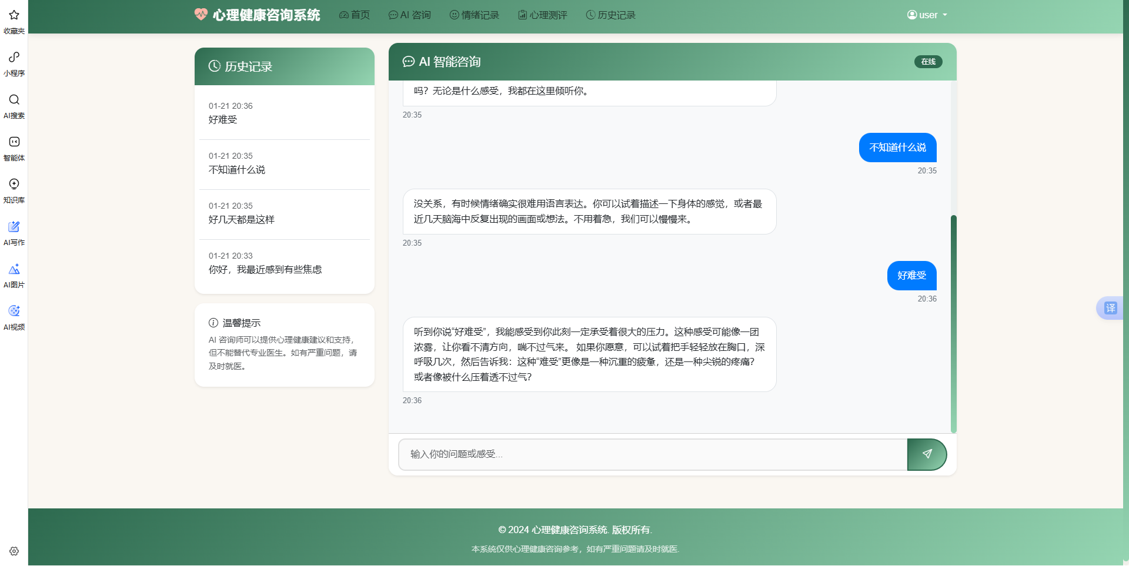This screenshot has height=566, width=1129.
Task: Open the AI图片 generator
Action: 14,274
